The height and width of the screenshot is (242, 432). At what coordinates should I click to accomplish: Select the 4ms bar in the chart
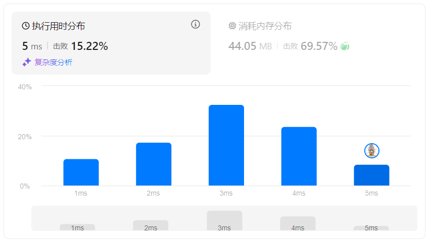pos(299,156)
